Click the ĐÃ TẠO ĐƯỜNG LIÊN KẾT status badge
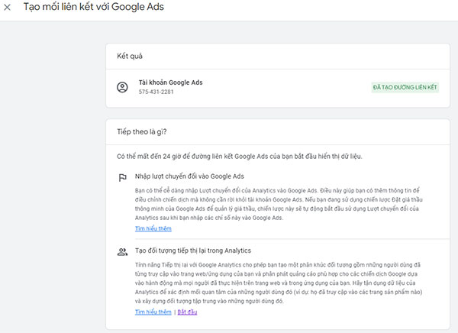The width and height of the screenshot is (458, 333). tap(405, 87)
